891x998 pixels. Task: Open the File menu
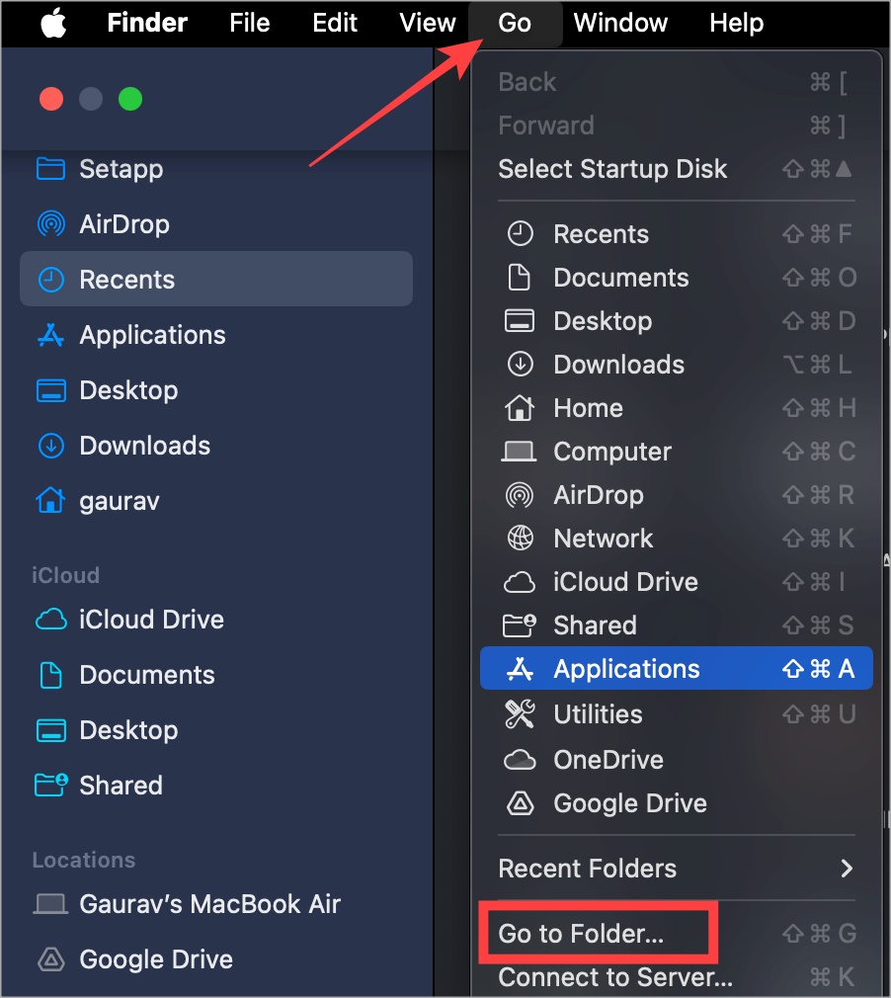pyautogui.click(x=250, y=23)
